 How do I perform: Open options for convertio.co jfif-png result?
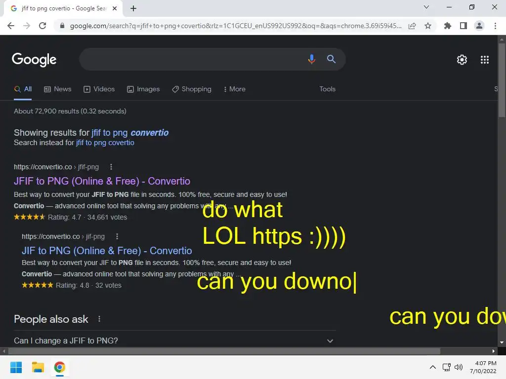(111, 167)
